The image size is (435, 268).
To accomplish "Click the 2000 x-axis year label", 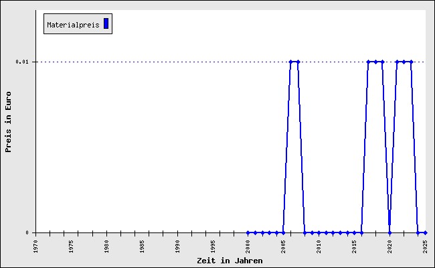I will pyautogui.click(x=248, y=246).
